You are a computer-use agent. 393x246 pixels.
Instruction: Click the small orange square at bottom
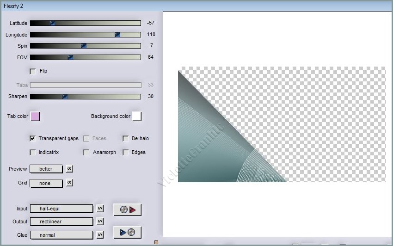(x=156, y=242)
